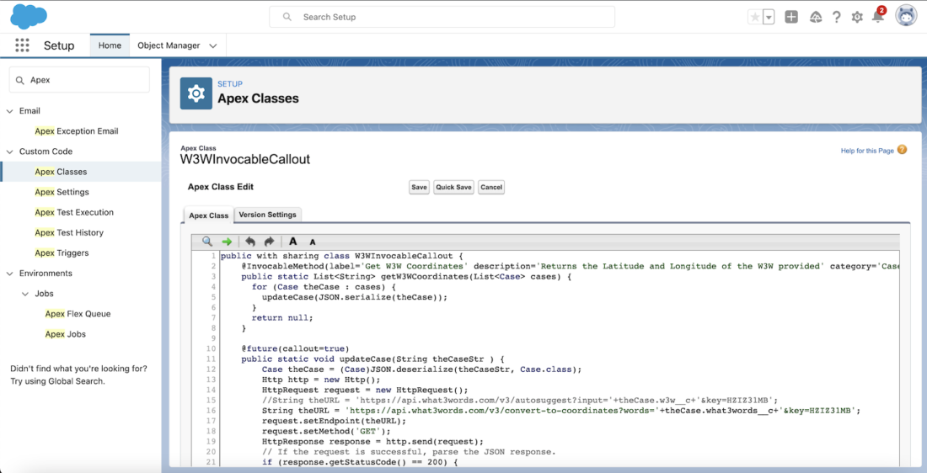The image size is (927, 473).
Task: Click the Quick Save button
Action: pyautogui.click(x=453, y=187)
